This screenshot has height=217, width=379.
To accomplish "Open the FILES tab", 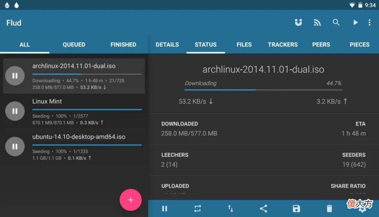I will [244, 44].
